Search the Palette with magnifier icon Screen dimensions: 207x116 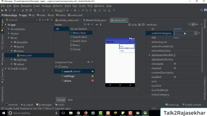tap(85, 24)
